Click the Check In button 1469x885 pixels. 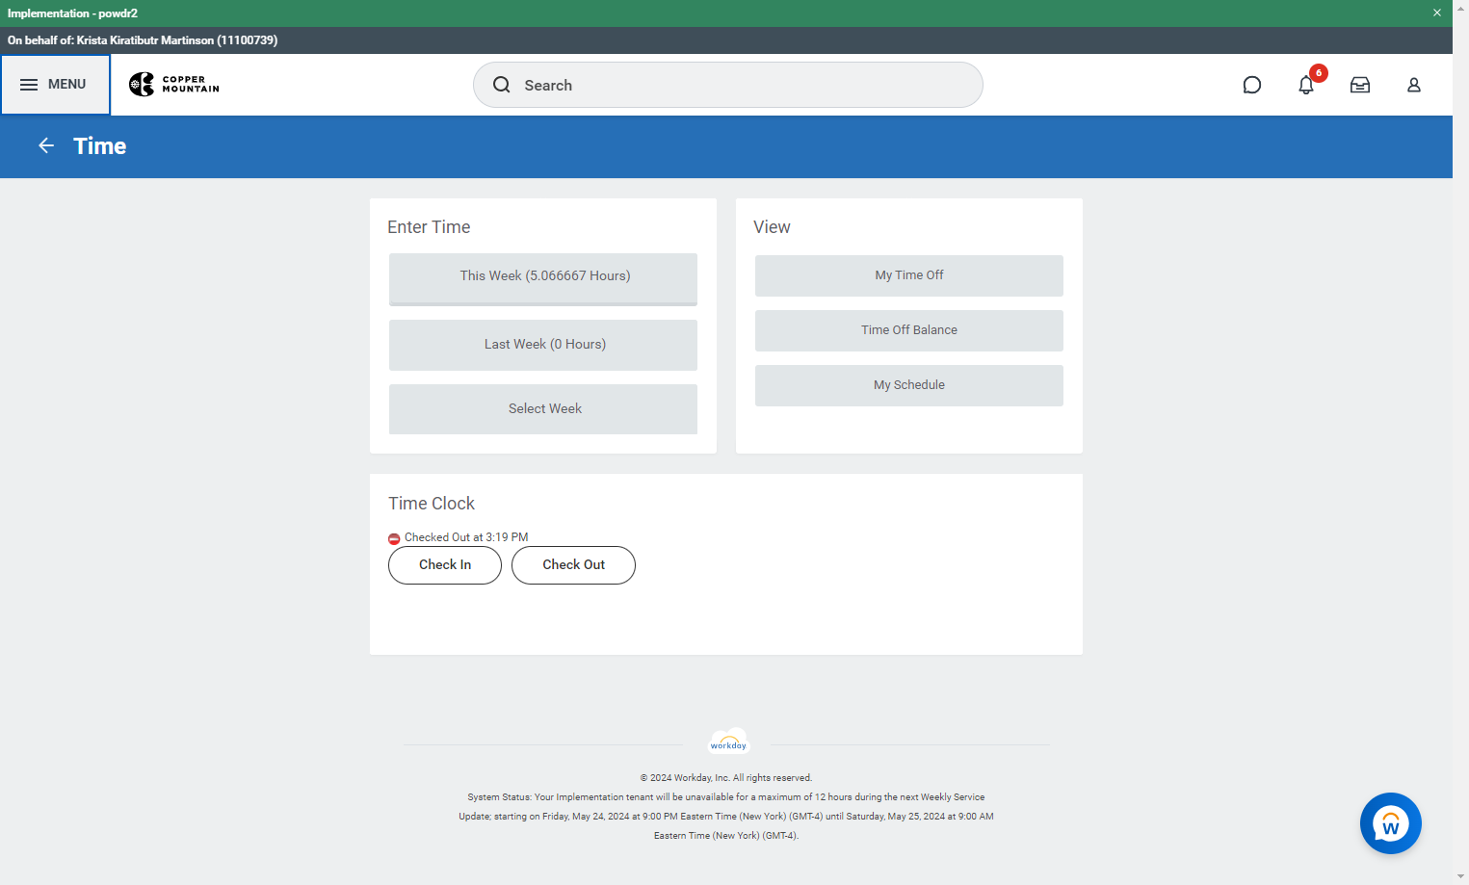coord(445,565)
